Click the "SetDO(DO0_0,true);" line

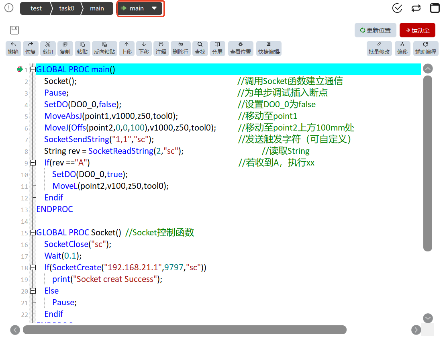90,174
